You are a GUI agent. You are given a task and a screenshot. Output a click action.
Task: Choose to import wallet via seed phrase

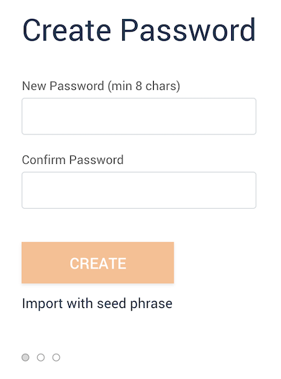(97, 304)
